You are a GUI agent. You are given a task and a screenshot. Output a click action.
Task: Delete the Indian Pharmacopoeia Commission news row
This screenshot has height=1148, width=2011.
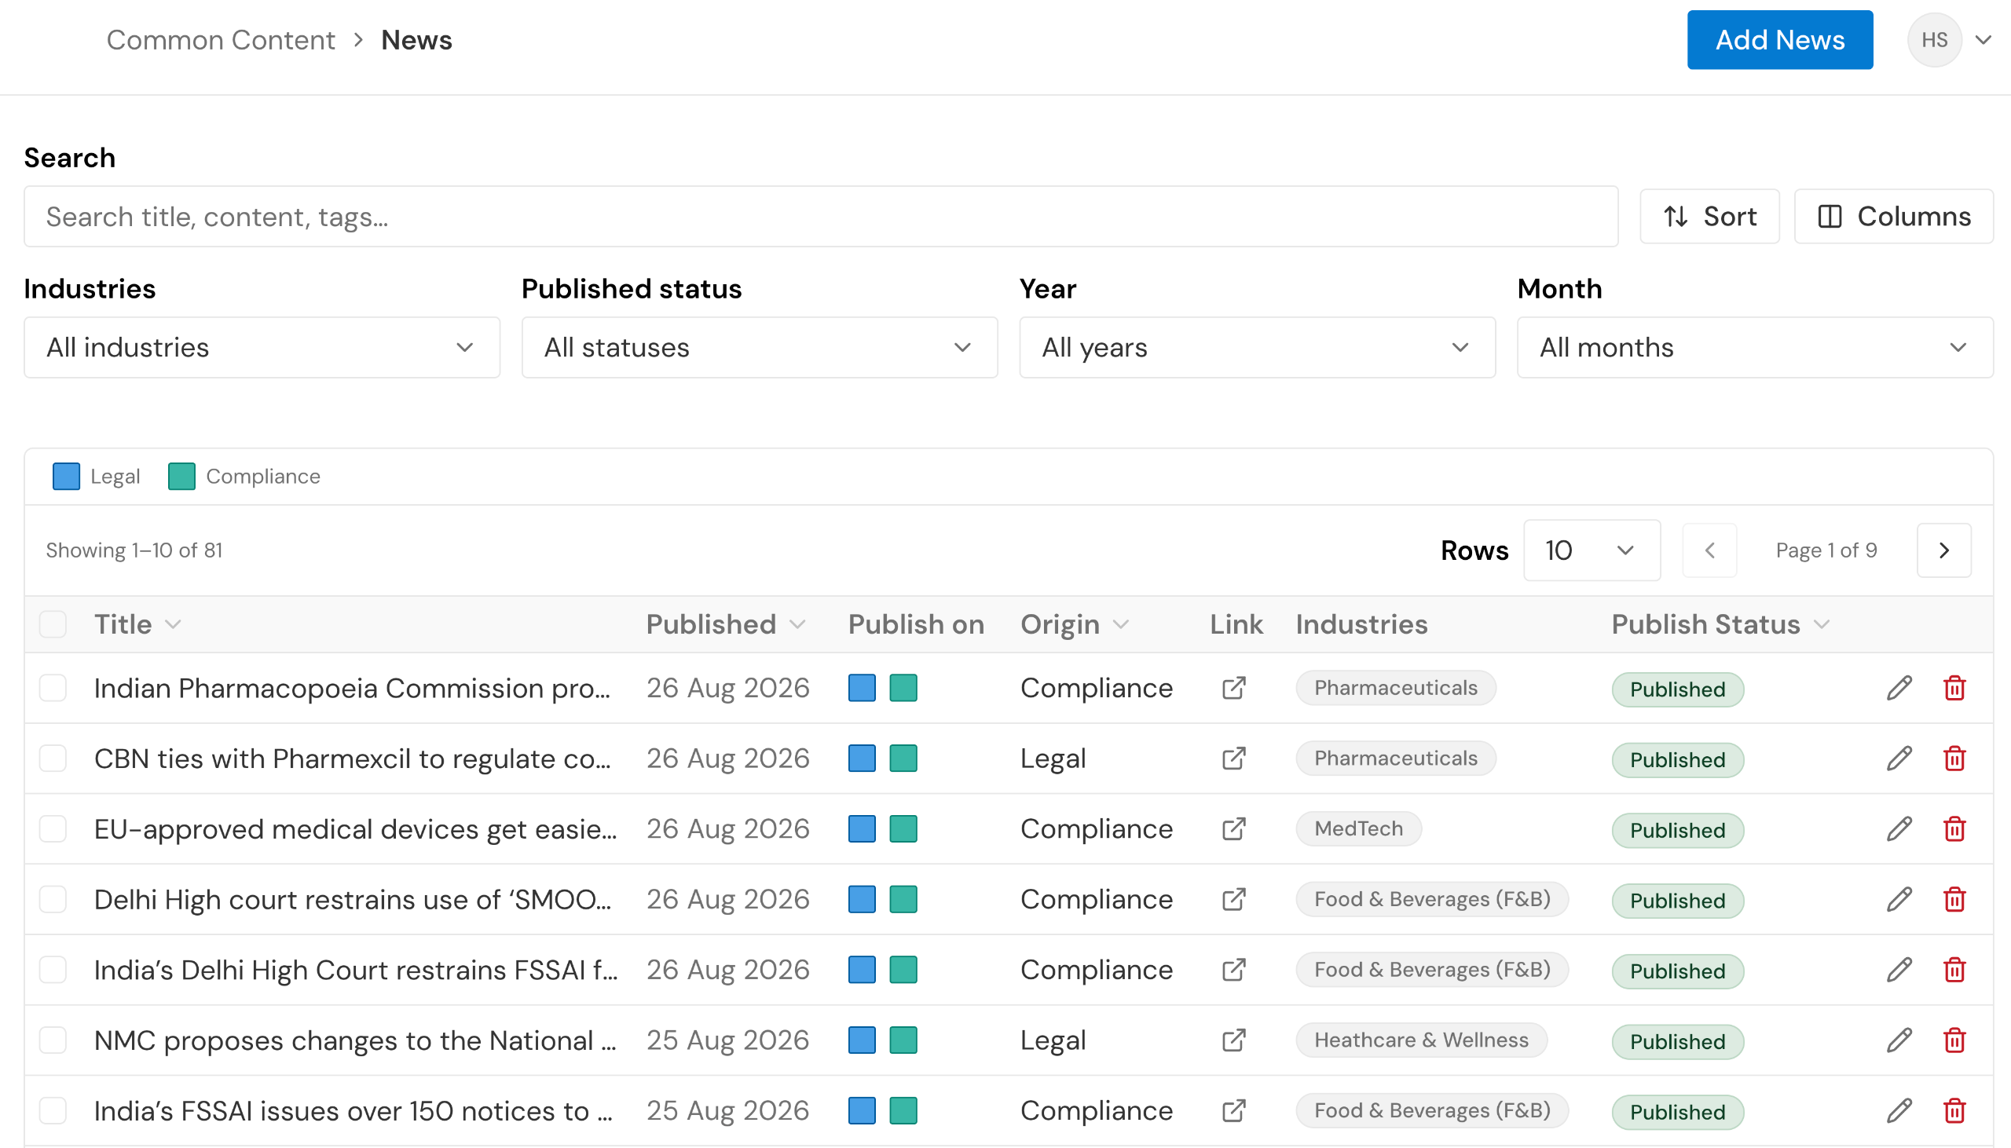(x=1954, y=688)
